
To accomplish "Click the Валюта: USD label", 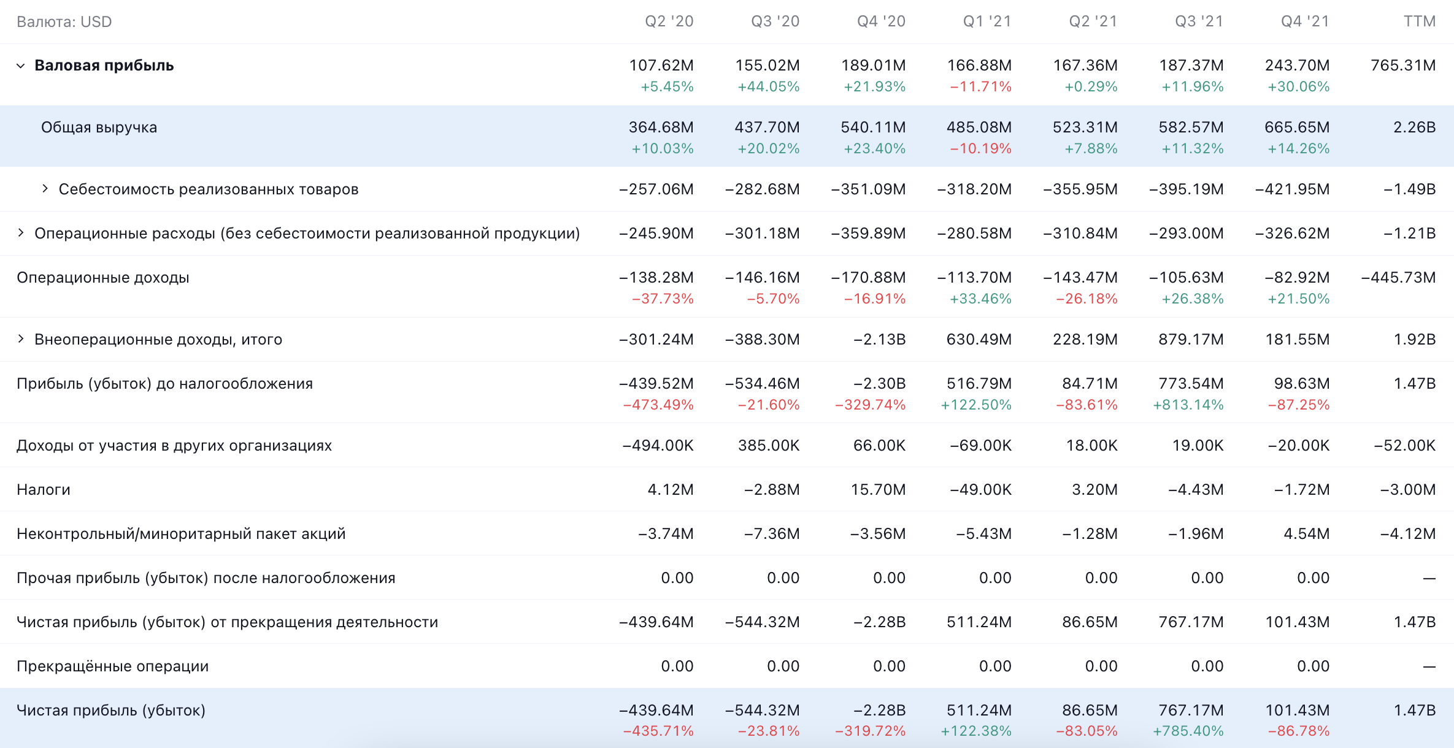I will pyautogui.click(x=64, y=22).
